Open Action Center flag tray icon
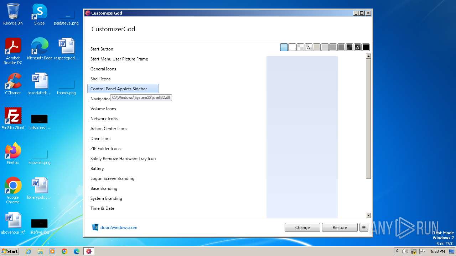456x256 pixels. (422, 251)
